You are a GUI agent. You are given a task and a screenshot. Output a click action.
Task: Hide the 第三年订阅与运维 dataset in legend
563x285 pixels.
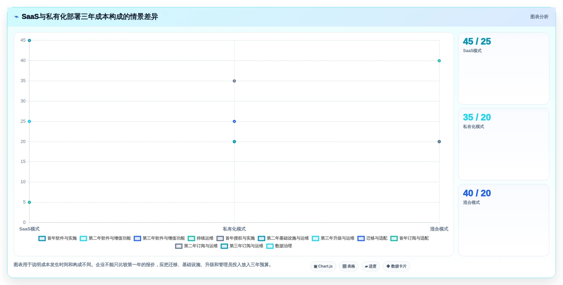click(x=242, y=246)
